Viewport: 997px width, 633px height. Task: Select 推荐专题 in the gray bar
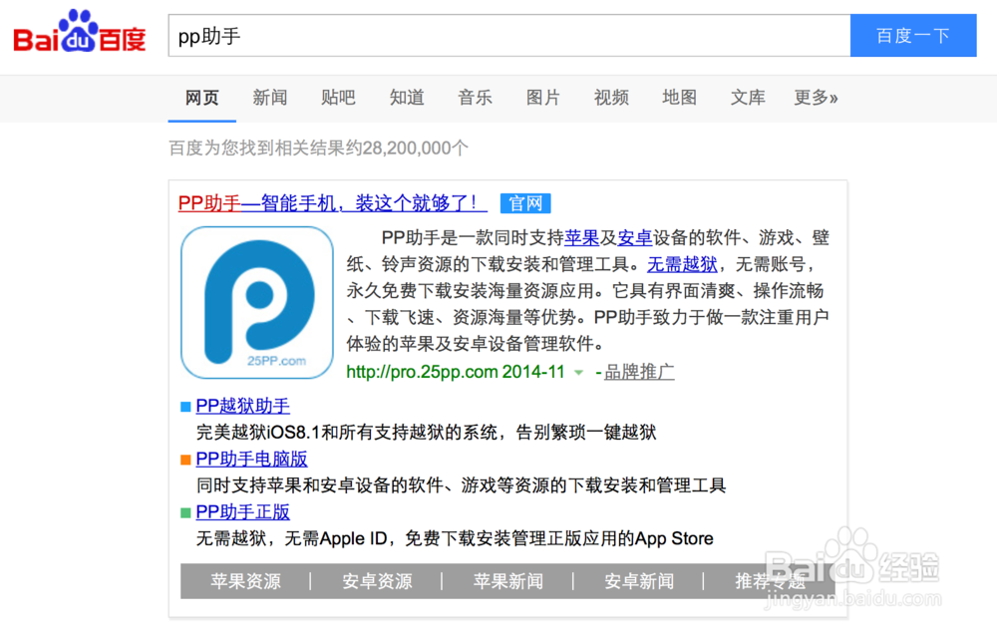[770, 581]
